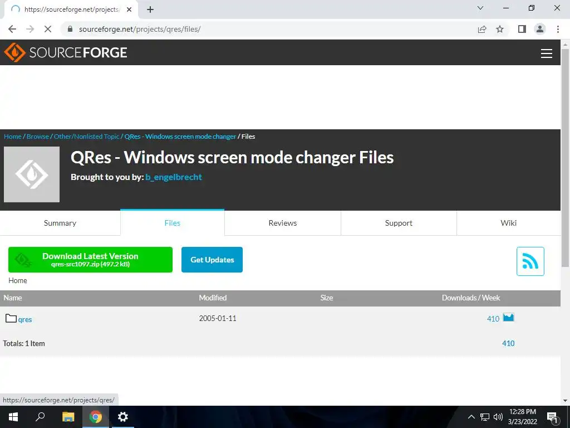This screenshot has width=570, height=428.
Task: Open the tab search dropdown arrow
Action: point(480,8)
